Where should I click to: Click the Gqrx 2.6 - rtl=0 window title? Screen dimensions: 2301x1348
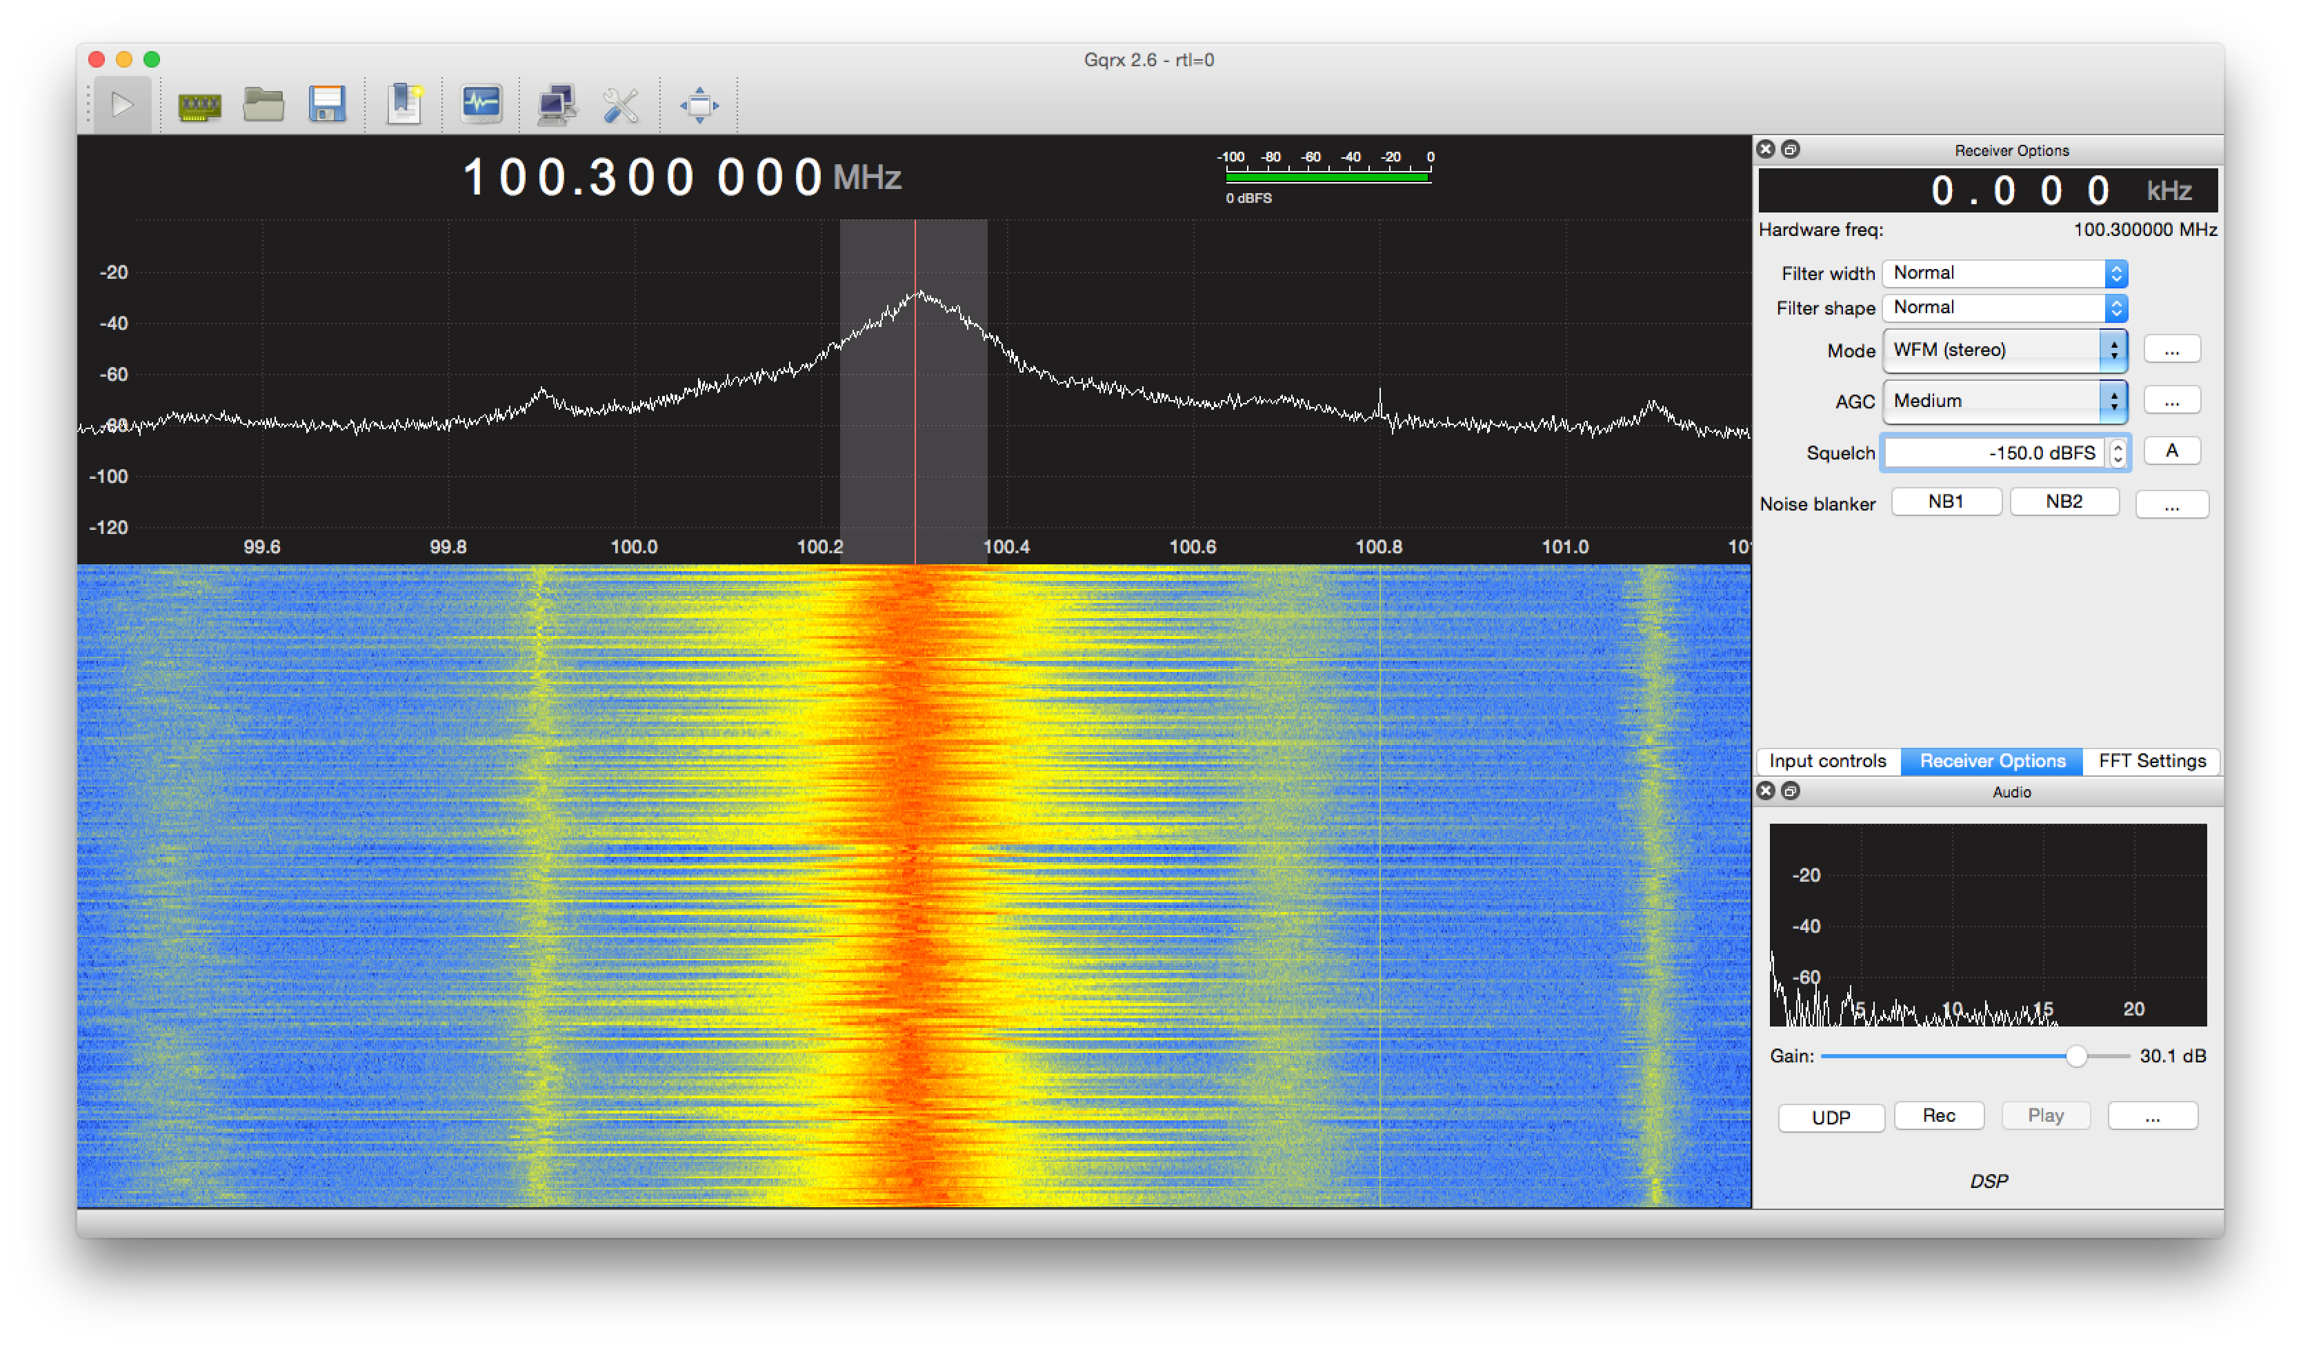click(1148, 60)
